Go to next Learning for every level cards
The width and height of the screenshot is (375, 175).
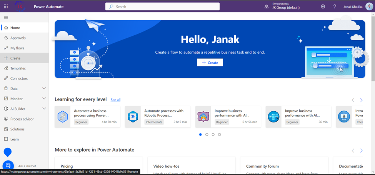pos(362,100)
